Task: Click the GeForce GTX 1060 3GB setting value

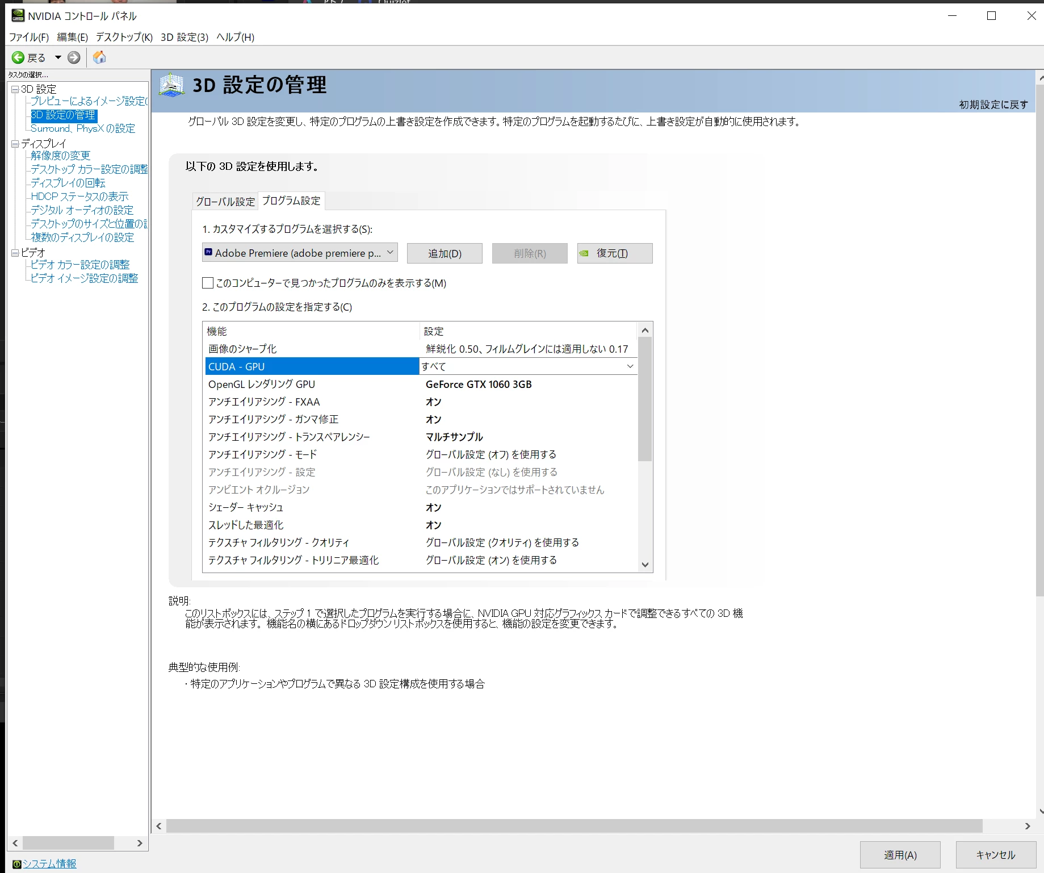Action: (x=479, y=385)
